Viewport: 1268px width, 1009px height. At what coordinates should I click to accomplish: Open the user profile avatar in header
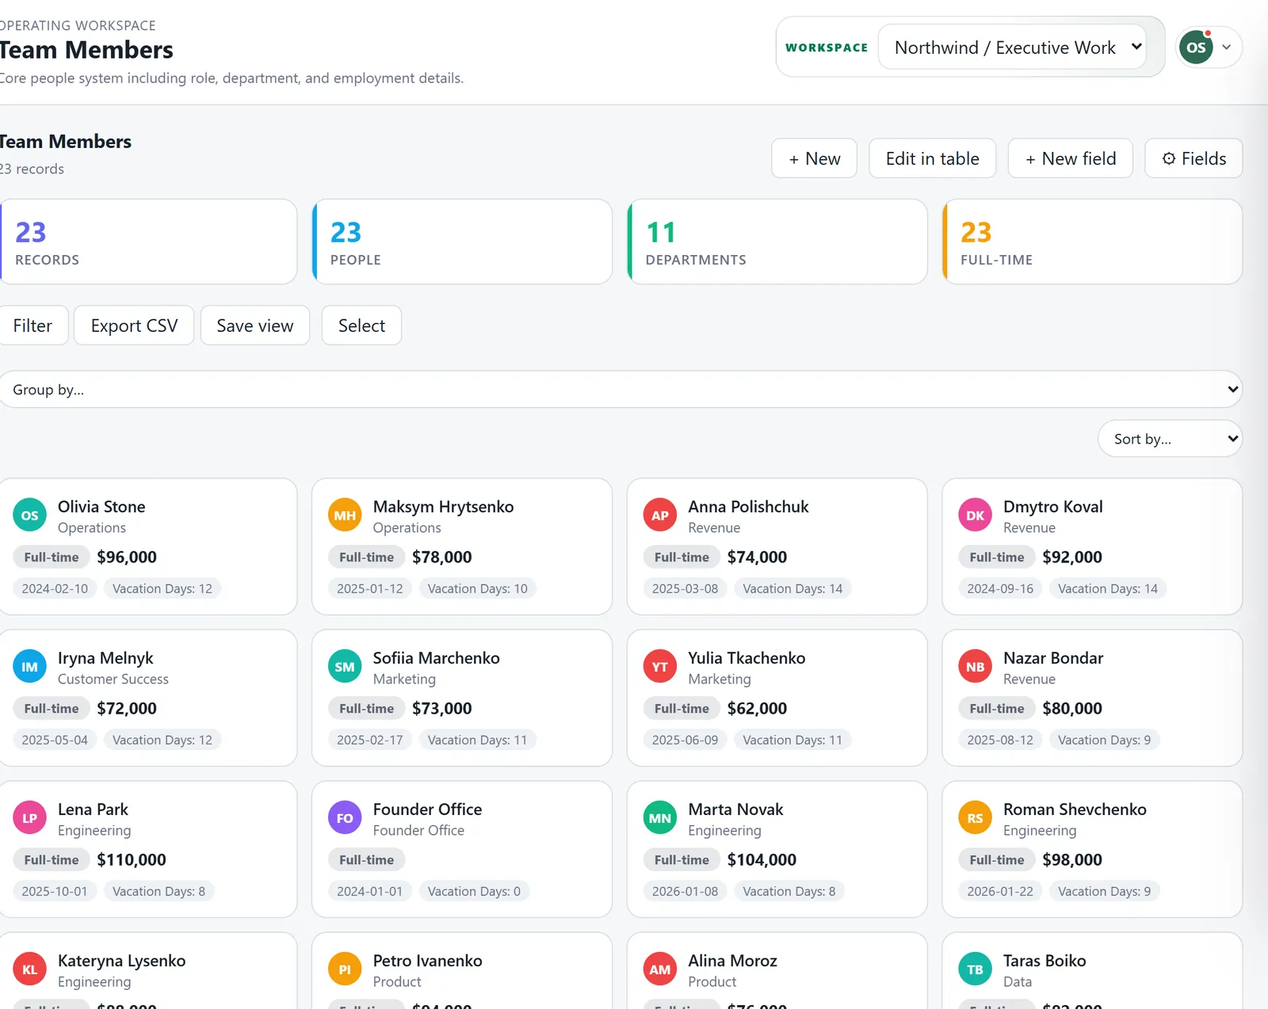tap(1196, 48)
